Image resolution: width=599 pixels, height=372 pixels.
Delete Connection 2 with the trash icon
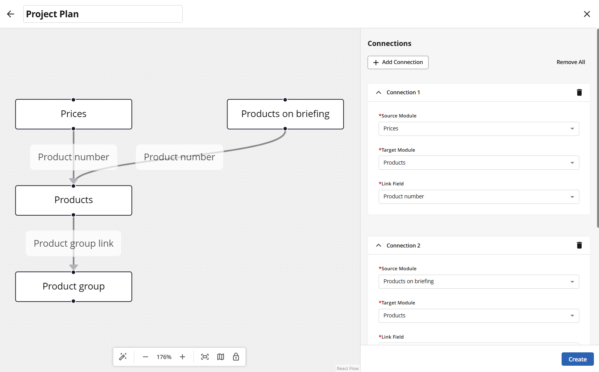coord(579,245)
